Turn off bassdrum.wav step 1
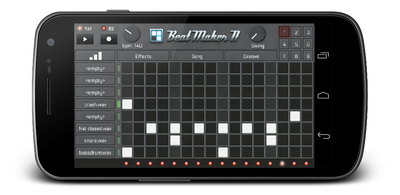This screenshot has height=195, width=400. coord(127,152)
